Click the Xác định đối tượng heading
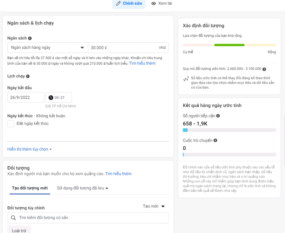The width and height of the screenshot is (285, 233). (203, 26)
